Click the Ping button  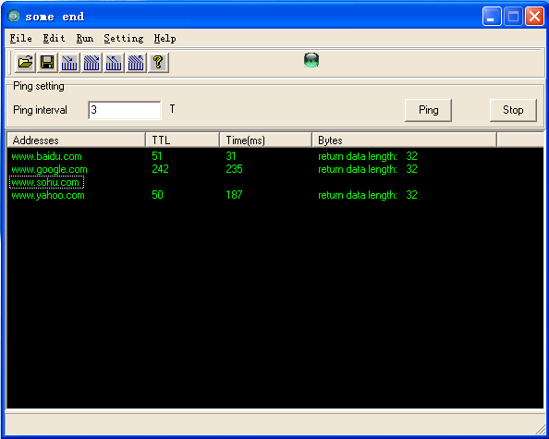[428, 110]
